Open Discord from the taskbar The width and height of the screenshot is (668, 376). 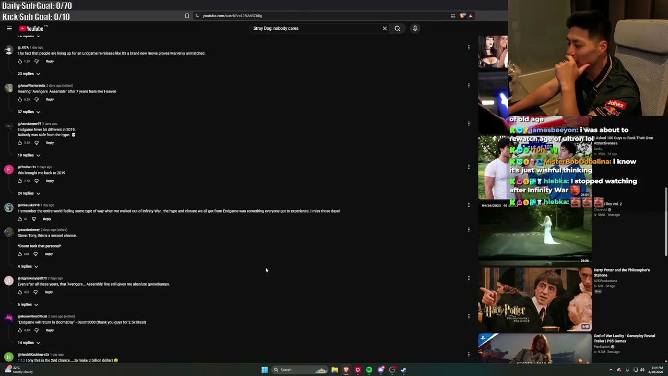click(x=381, y=370)
